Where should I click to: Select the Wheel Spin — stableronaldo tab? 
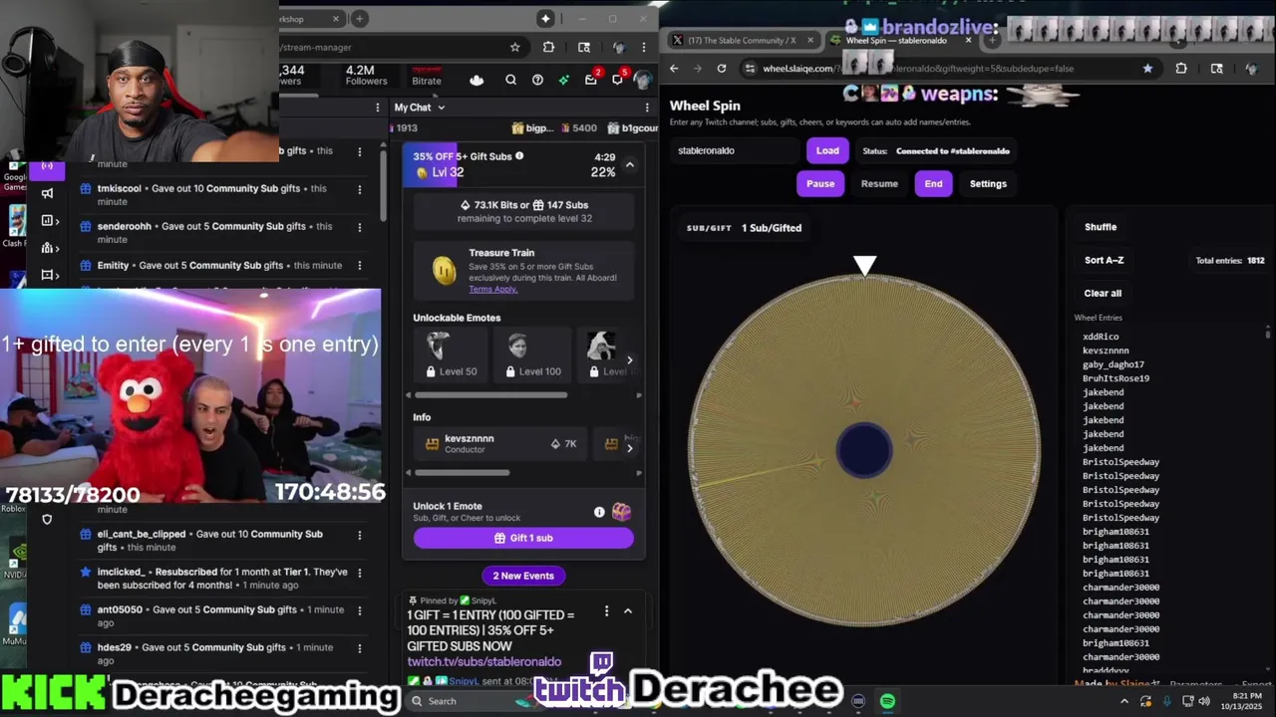point(894,41)
